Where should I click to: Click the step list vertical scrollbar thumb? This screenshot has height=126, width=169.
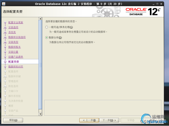click(40, 65)
